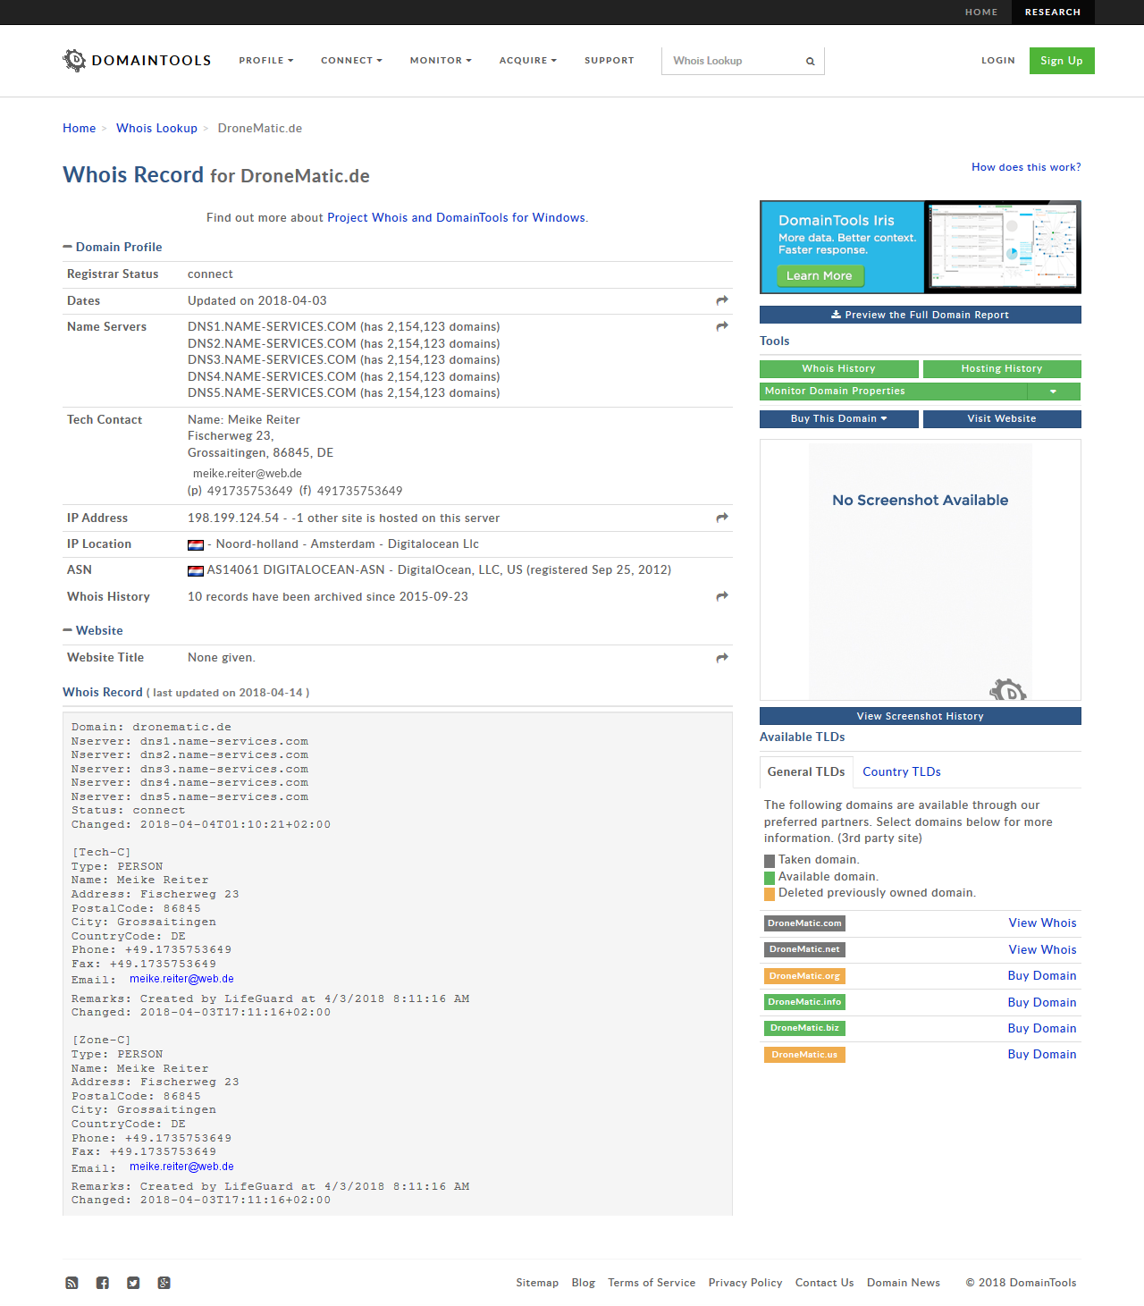Viewport: 1144px width, 1306px height.
Task: Click the Hosting History button
Action: (1002, 369)
